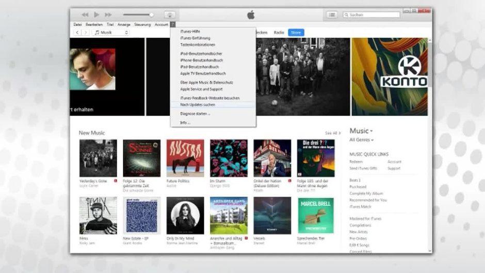Open the Beats 1 link
The image size is (485, 273).
[355, 180]
